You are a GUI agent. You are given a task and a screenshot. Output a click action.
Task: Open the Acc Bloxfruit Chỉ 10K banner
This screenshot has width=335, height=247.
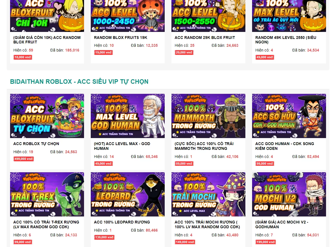point(47,16)
